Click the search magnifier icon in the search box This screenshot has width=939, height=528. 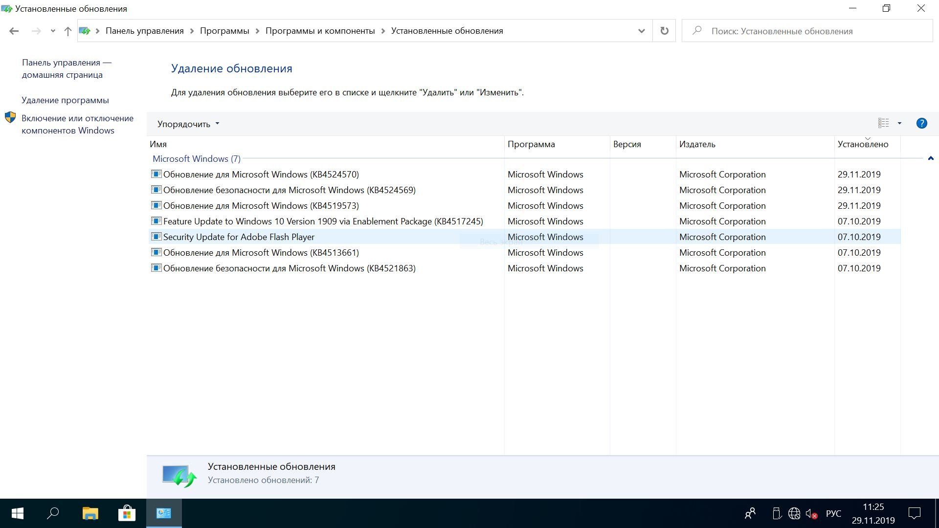[697, 30]
